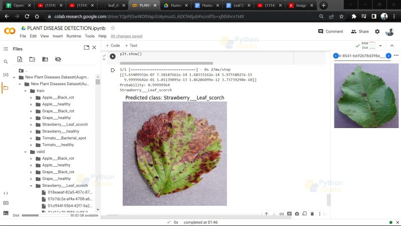Open more cell actions menu

(320, 214)
